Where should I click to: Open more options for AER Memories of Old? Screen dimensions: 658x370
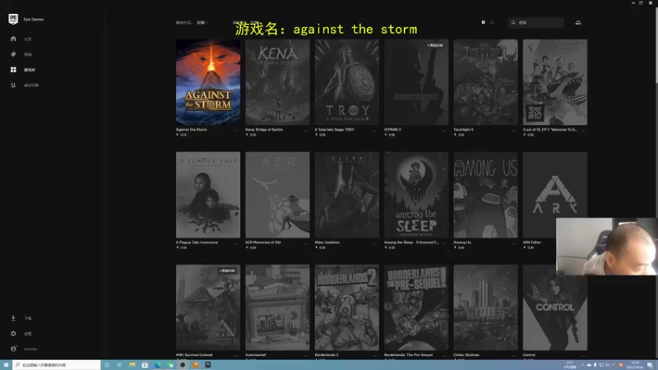click(x=306, y=243)
